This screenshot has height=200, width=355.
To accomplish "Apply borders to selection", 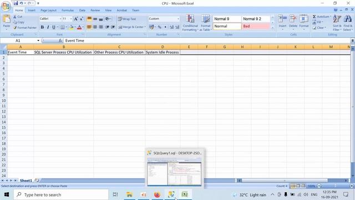I will (63, 27).
